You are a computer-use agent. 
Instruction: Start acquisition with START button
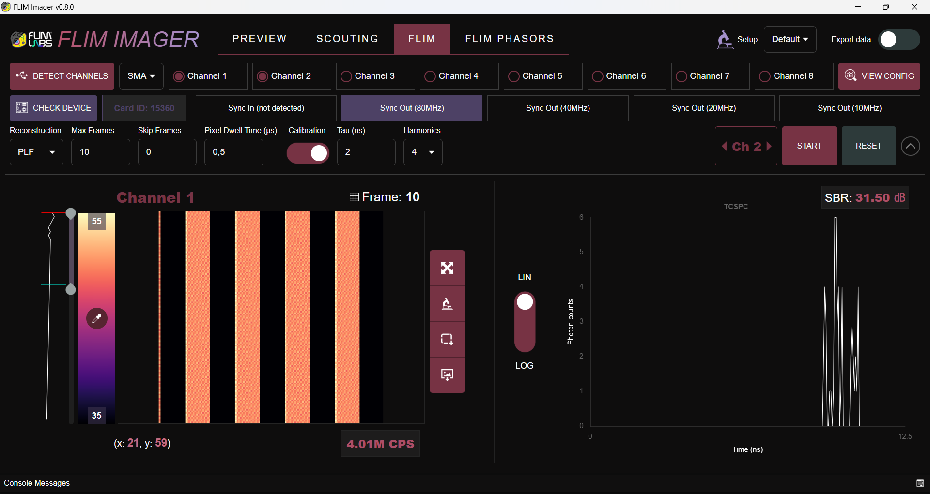809,146
